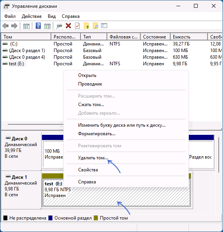Click the Тип column header
Image resolution: width=223 pixels, height=232 pixels.
pos(94,37)
